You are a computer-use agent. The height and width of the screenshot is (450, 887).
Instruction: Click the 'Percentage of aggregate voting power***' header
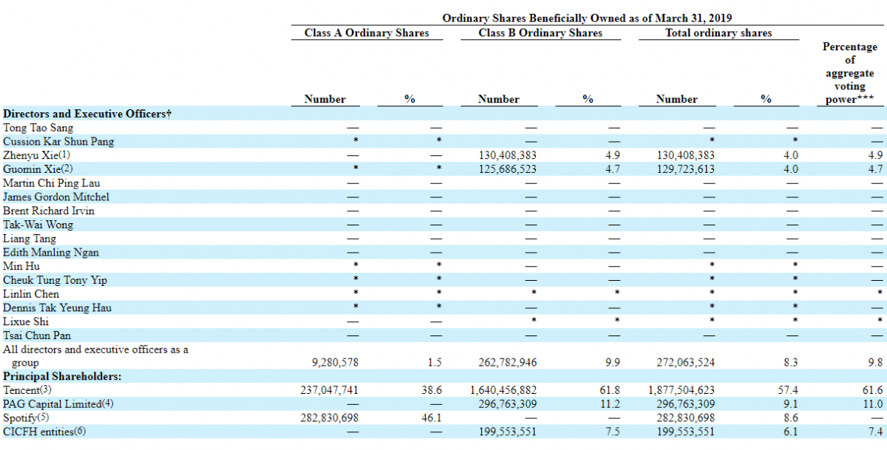point(850,73)
